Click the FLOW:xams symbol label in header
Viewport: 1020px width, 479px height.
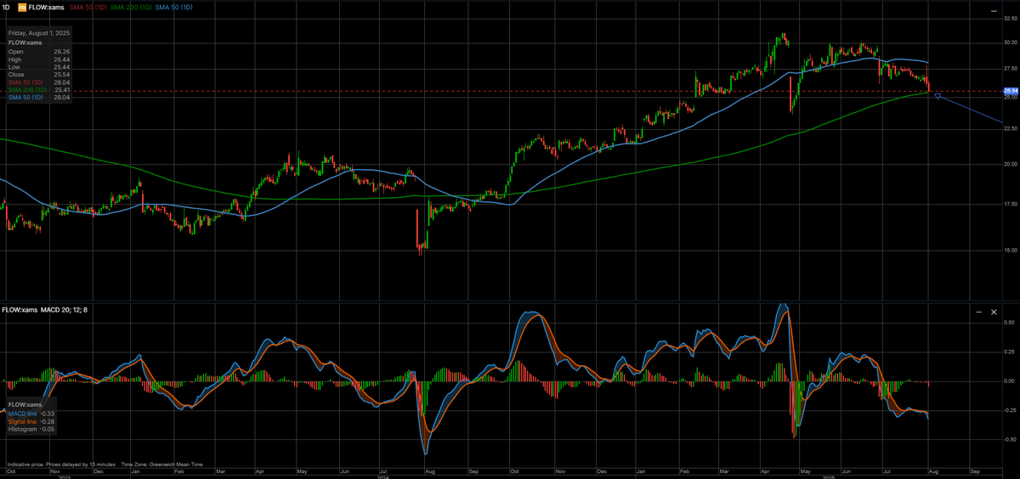[x=47, y=7]
